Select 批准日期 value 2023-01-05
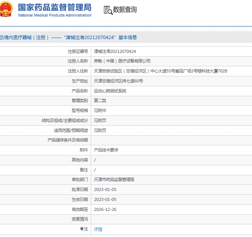The width and height of the screenshot is (252, 237). click(x=105, y=189)
